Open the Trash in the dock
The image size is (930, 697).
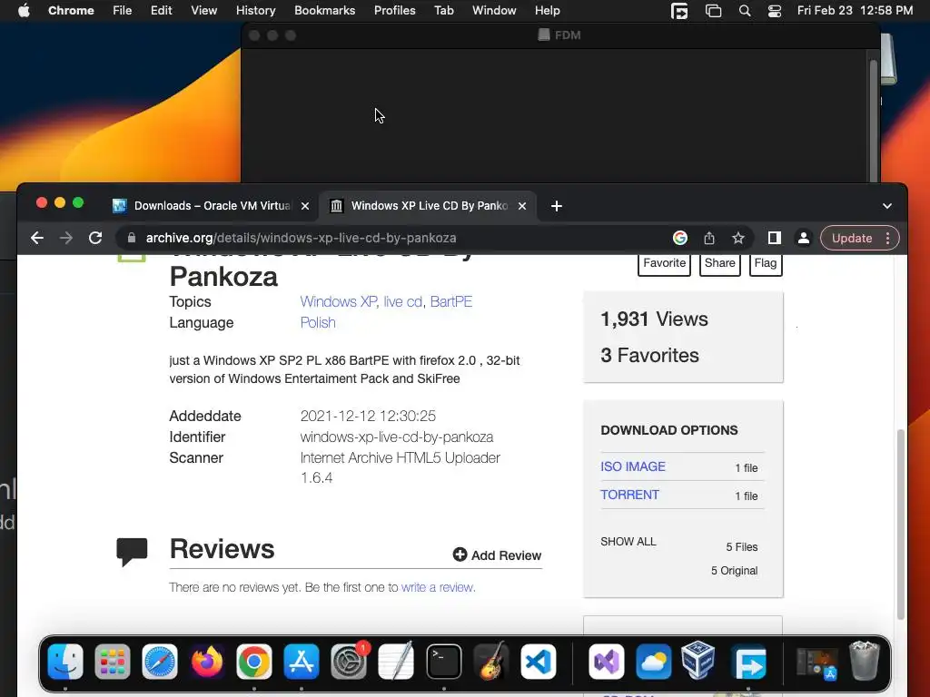865,662
